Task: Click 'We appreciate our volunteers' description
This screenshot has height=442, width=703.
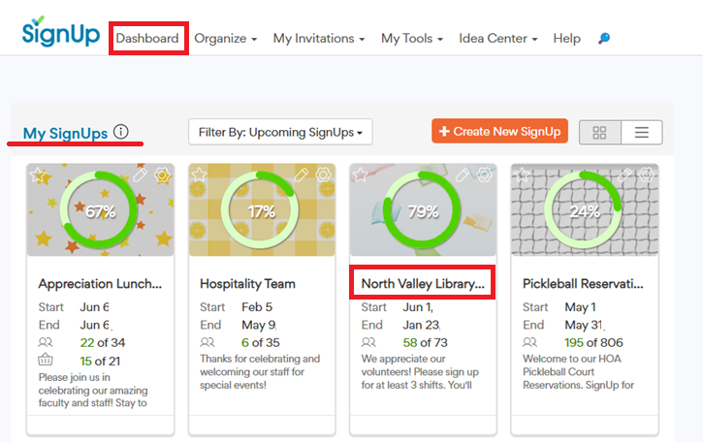Action: (420, 371)
